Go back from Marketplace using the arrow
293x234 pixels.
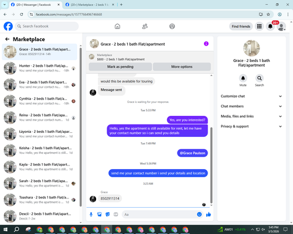pyautogui.click(x=7, y=39)
